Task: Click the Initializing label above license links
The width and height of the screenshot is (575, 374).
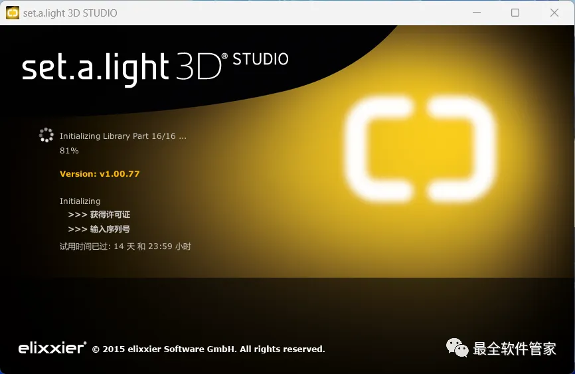Action: click(80, 201)
